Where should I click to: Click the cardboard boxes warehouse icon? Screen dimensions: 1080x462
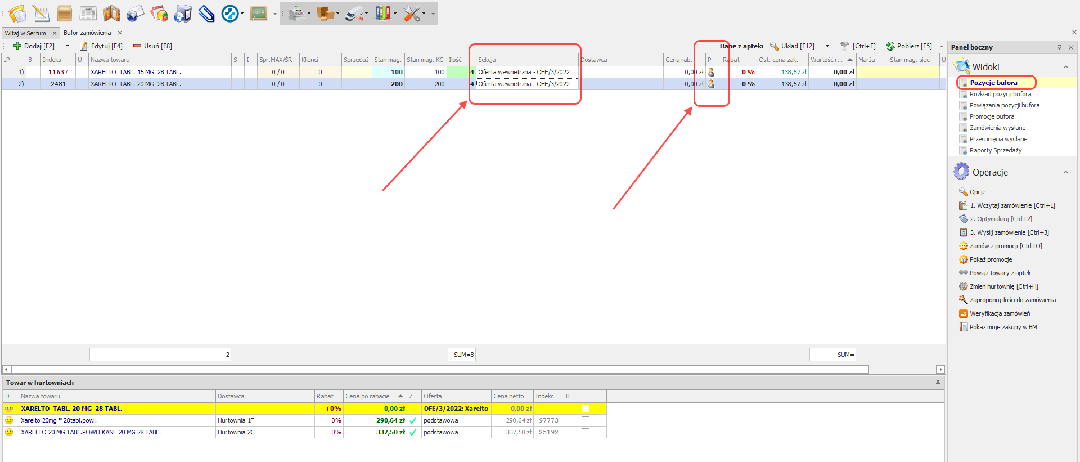pos(325,14)
